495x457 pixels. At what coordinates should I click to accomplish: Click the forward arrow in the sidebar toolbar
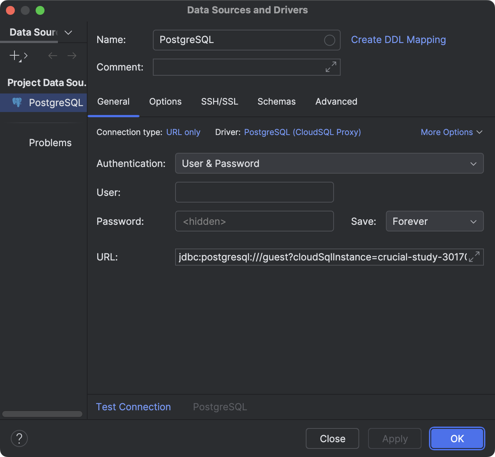[x=72, y=56]
